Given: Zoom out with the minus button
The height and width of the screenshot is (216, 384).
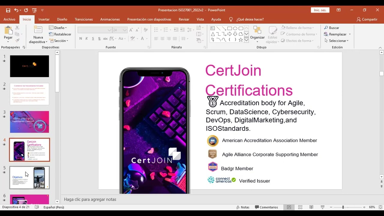Looking at the screenshot, I should tap(331, 207).
